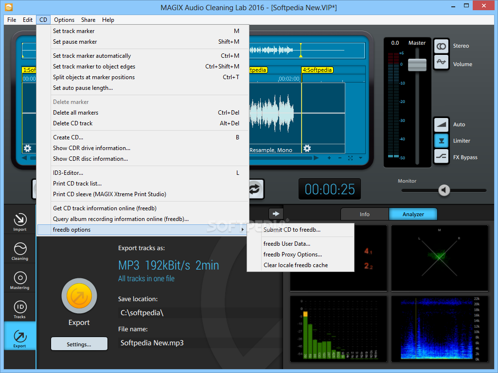Open the File menu
This screenshot has width=498, height=373.
pos(12,19)
